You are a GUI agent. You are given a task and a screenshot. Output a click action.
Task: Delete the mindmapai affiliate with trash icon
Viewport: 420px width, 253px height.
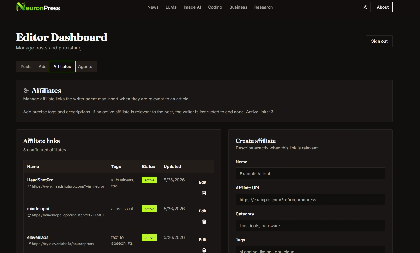click(x=204, y=222)
